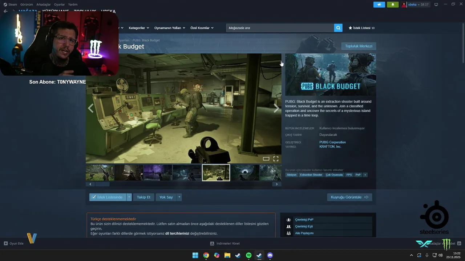465x261 pixels.
Task: Expand more tags plus button
Action: [365, 175]
